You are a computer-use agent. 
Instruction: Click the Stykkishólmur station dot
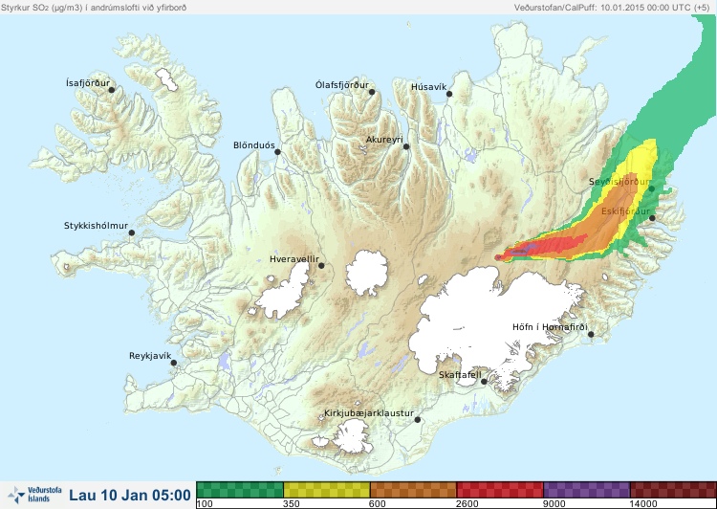[132, 233]
